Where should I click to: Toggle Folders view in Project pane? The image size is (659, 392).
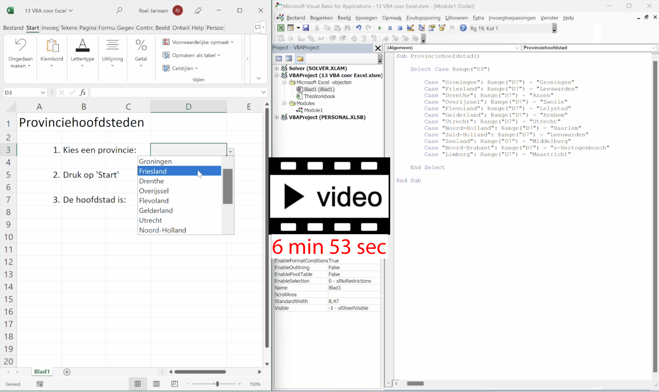click(x=300, y=59)
